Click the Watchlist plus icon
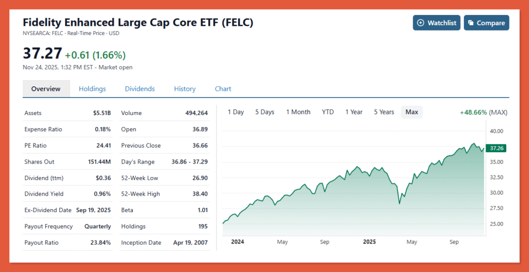The image size is (529, 272). coord(421,23)
